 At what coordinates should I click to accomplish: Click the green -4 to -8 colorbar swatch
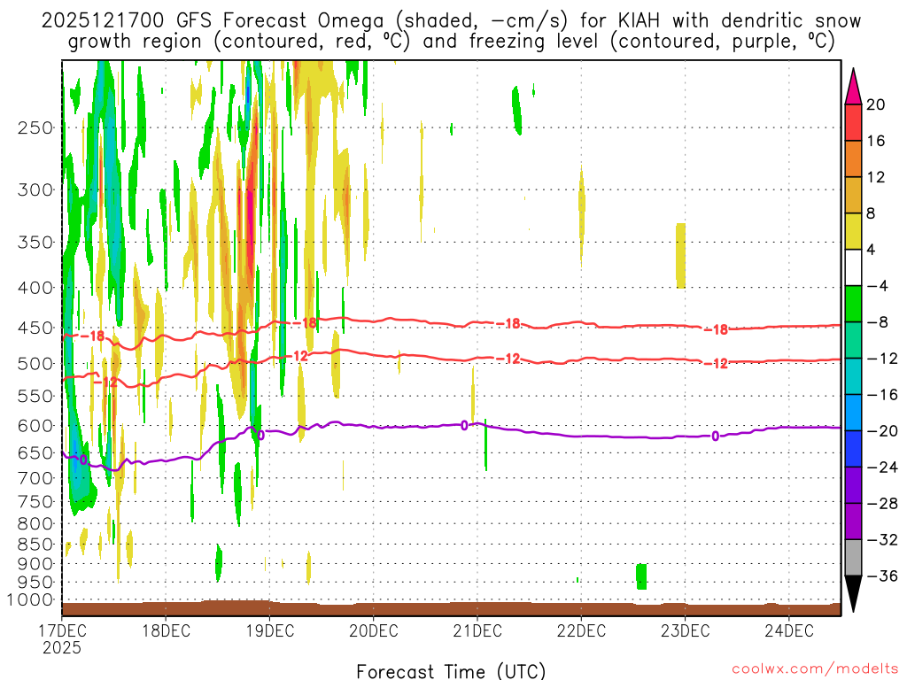(x=853, y=304)
